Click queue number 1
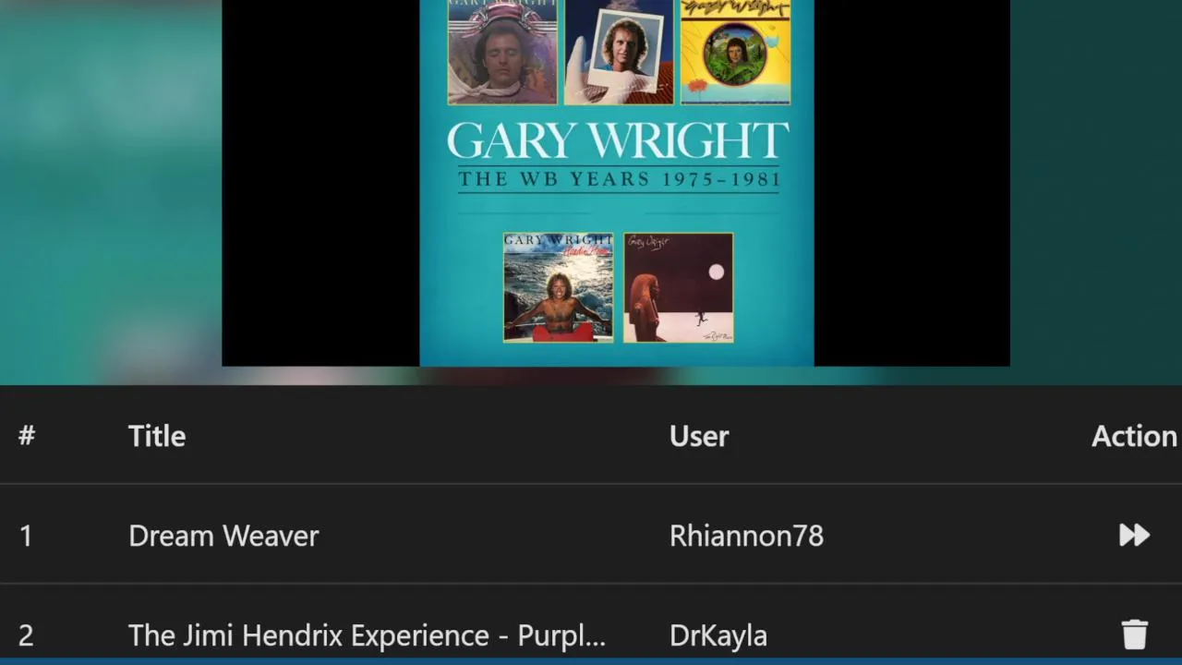 point(26,536)
